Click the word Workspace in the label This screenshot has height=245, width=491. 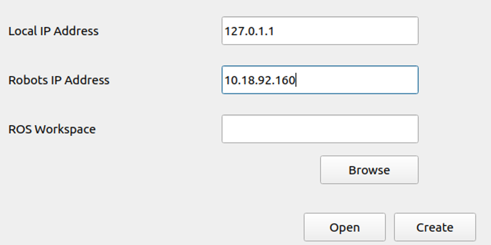point(65,130)
